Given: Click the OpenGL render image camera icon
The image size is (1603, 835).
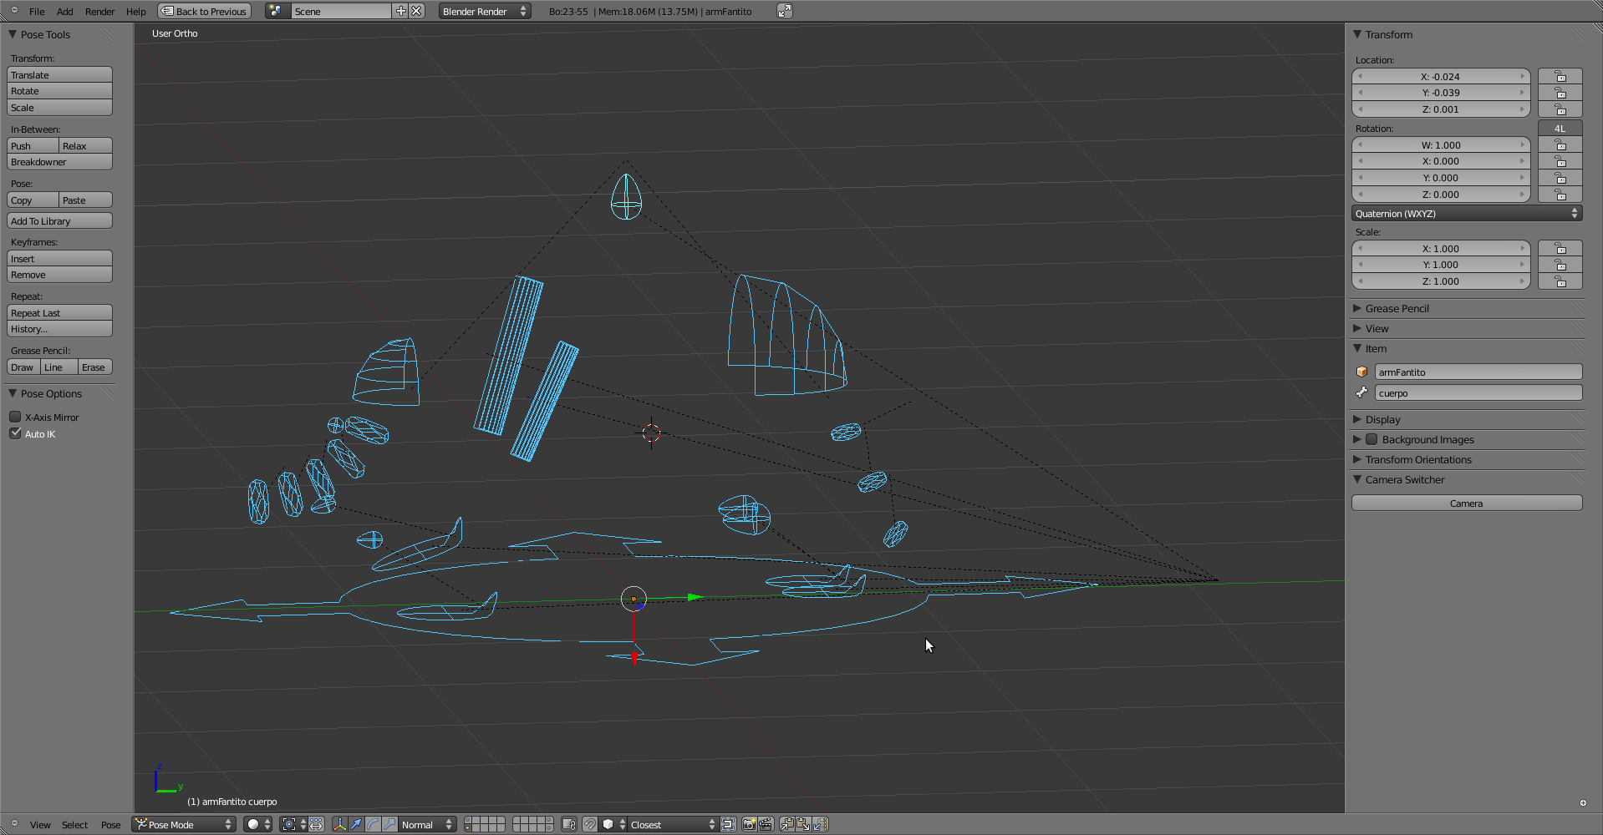Looking at the screenshot, I should 749,824.
